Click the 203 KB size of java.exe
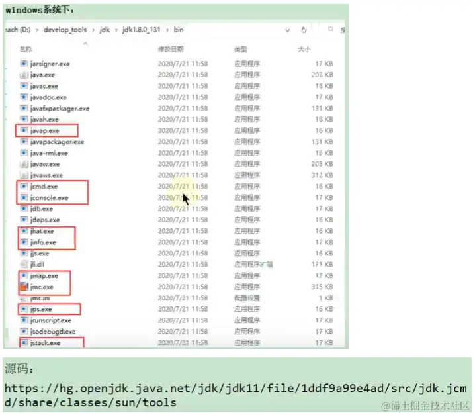 [x=322, y=75]
